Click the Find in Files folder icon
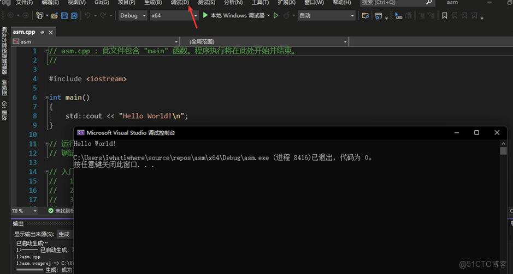 (x=365, y=15)
